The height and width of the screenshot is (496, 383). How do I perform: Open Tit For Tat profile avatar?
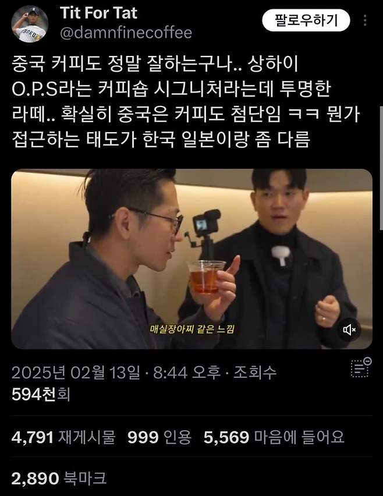(30, 24)
